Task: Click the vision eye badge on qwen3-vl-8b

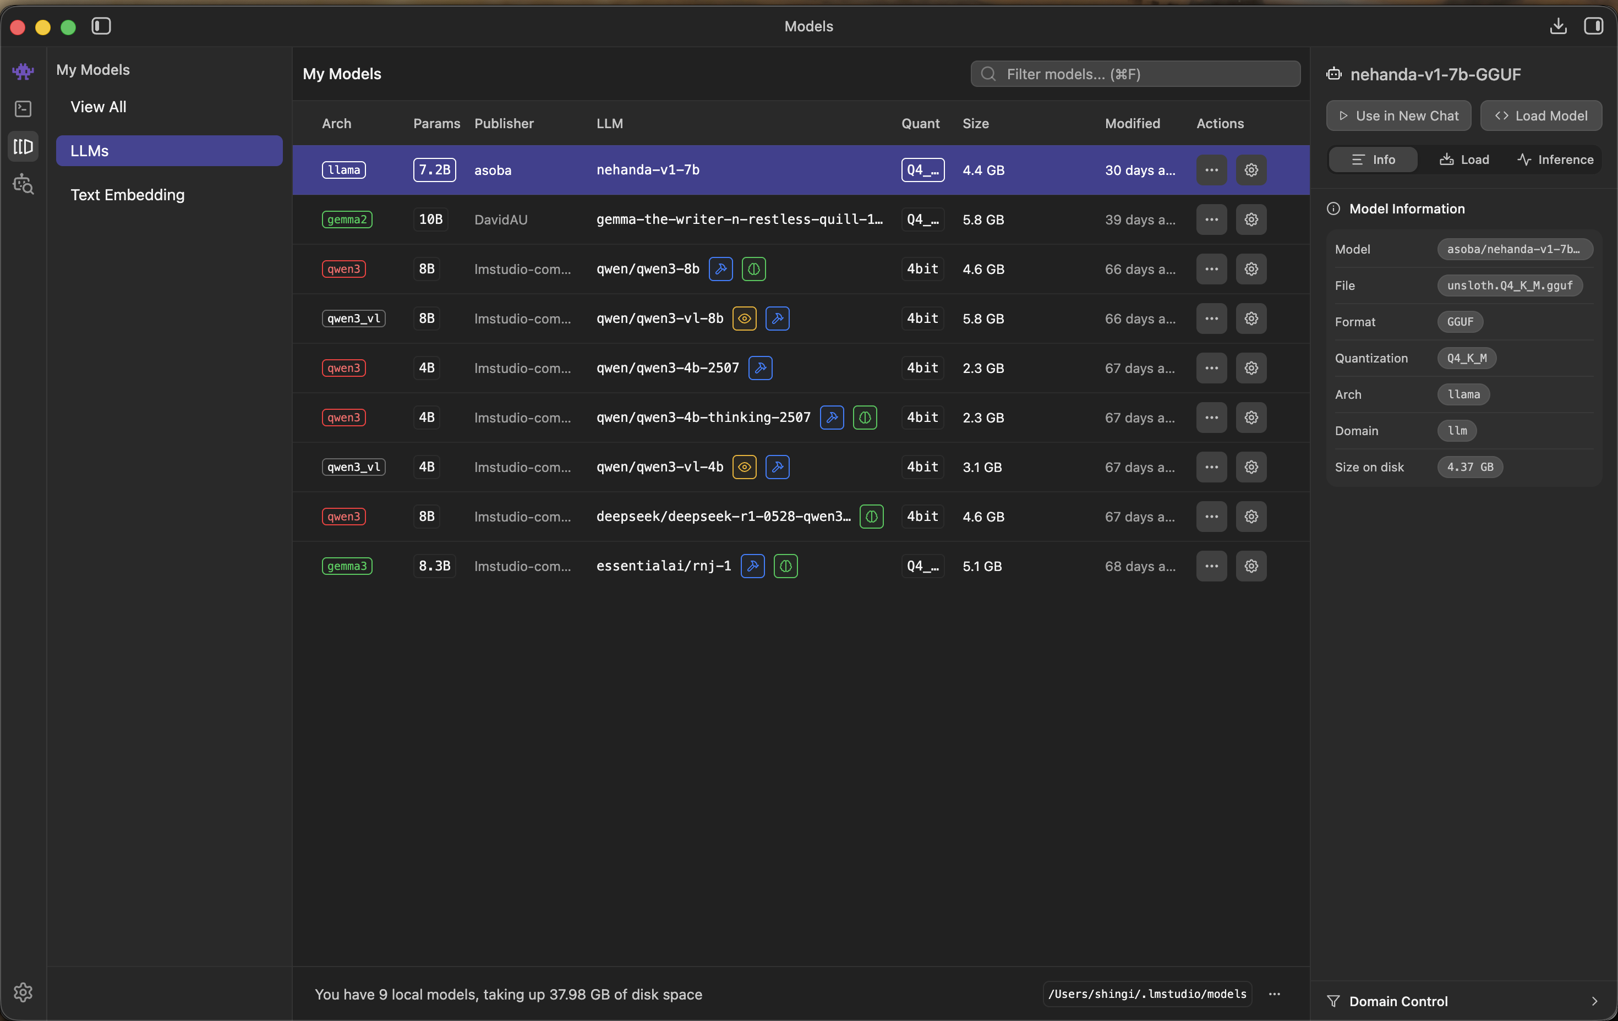Action: click(744, 319)
